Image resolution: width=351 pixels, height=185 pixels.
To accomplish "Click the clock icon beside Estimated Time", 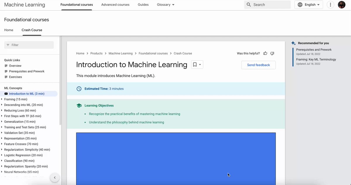I will pyautogui.click(x=79, y=89).
